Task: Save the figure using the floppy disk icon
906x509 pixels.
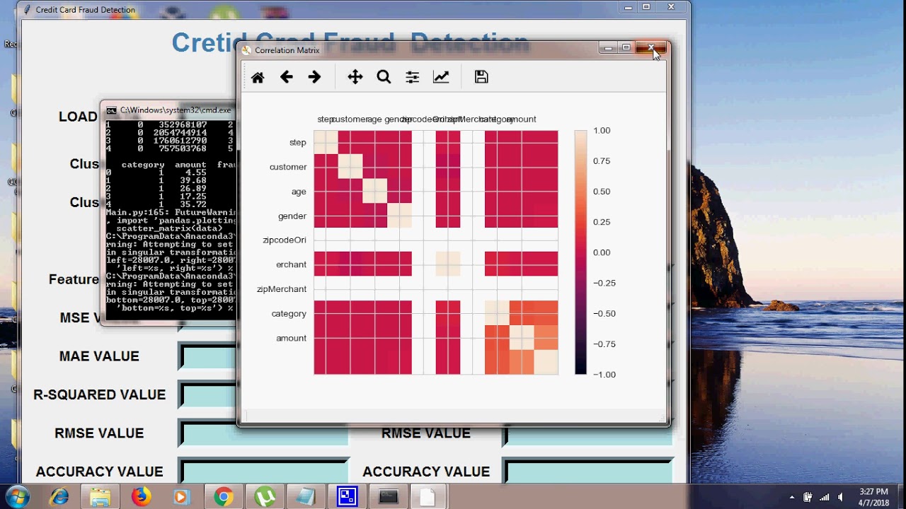Action: [481, 77]
